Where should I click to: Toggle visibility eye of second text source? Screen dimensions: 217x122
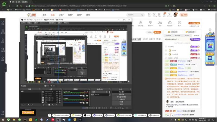coord(57,96)
